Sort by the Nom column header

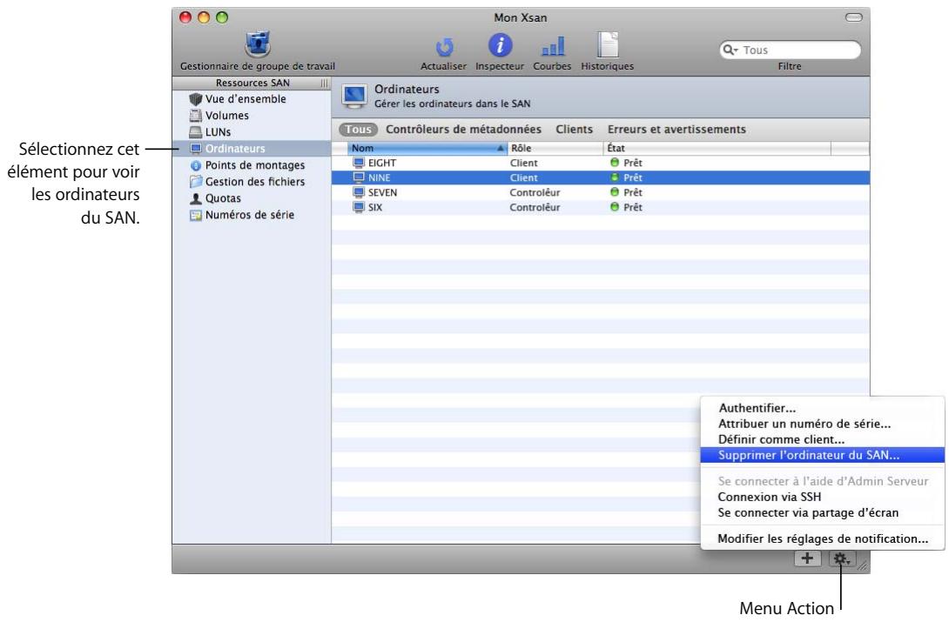click(x=427, y=148)
